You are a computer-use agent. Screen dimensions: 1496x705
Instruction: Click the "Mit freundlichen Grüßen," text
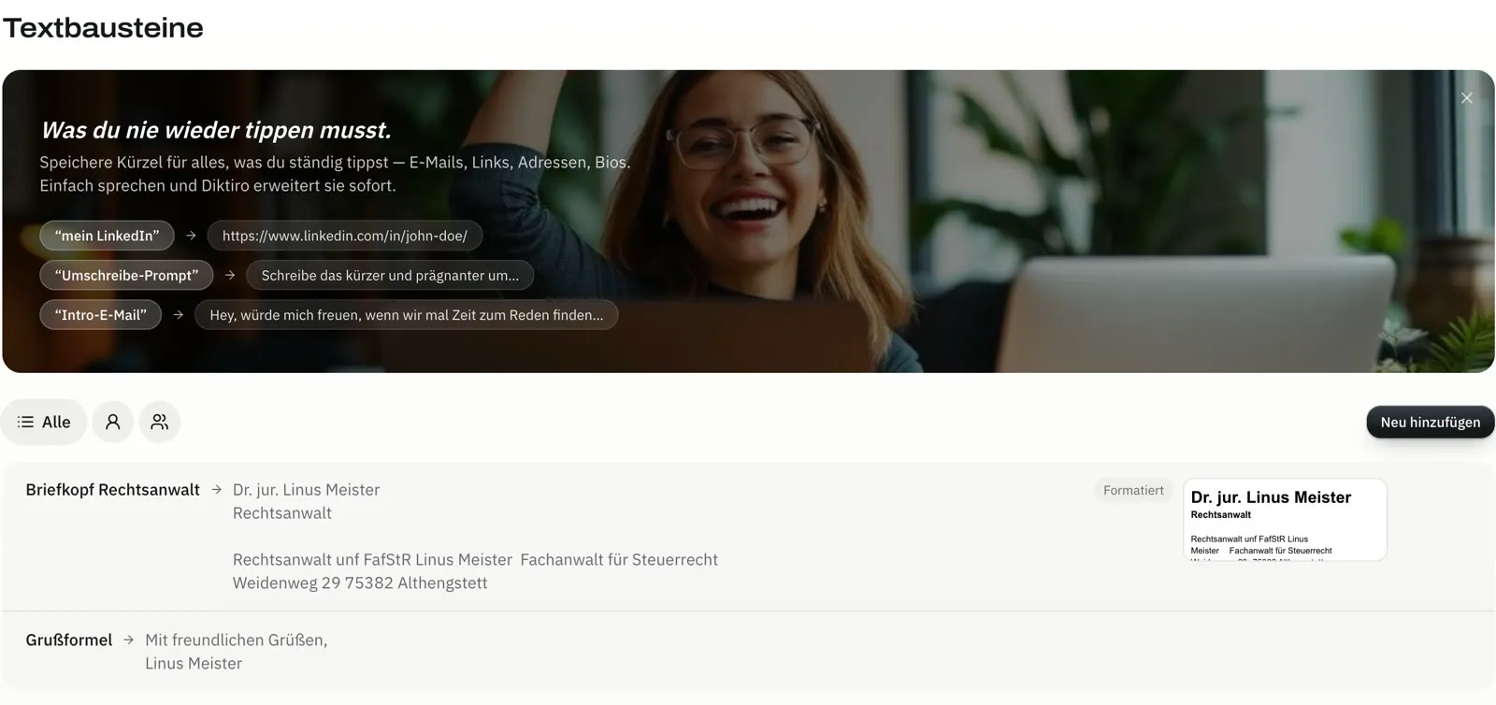pyautogui.click(x=236, y=640)
